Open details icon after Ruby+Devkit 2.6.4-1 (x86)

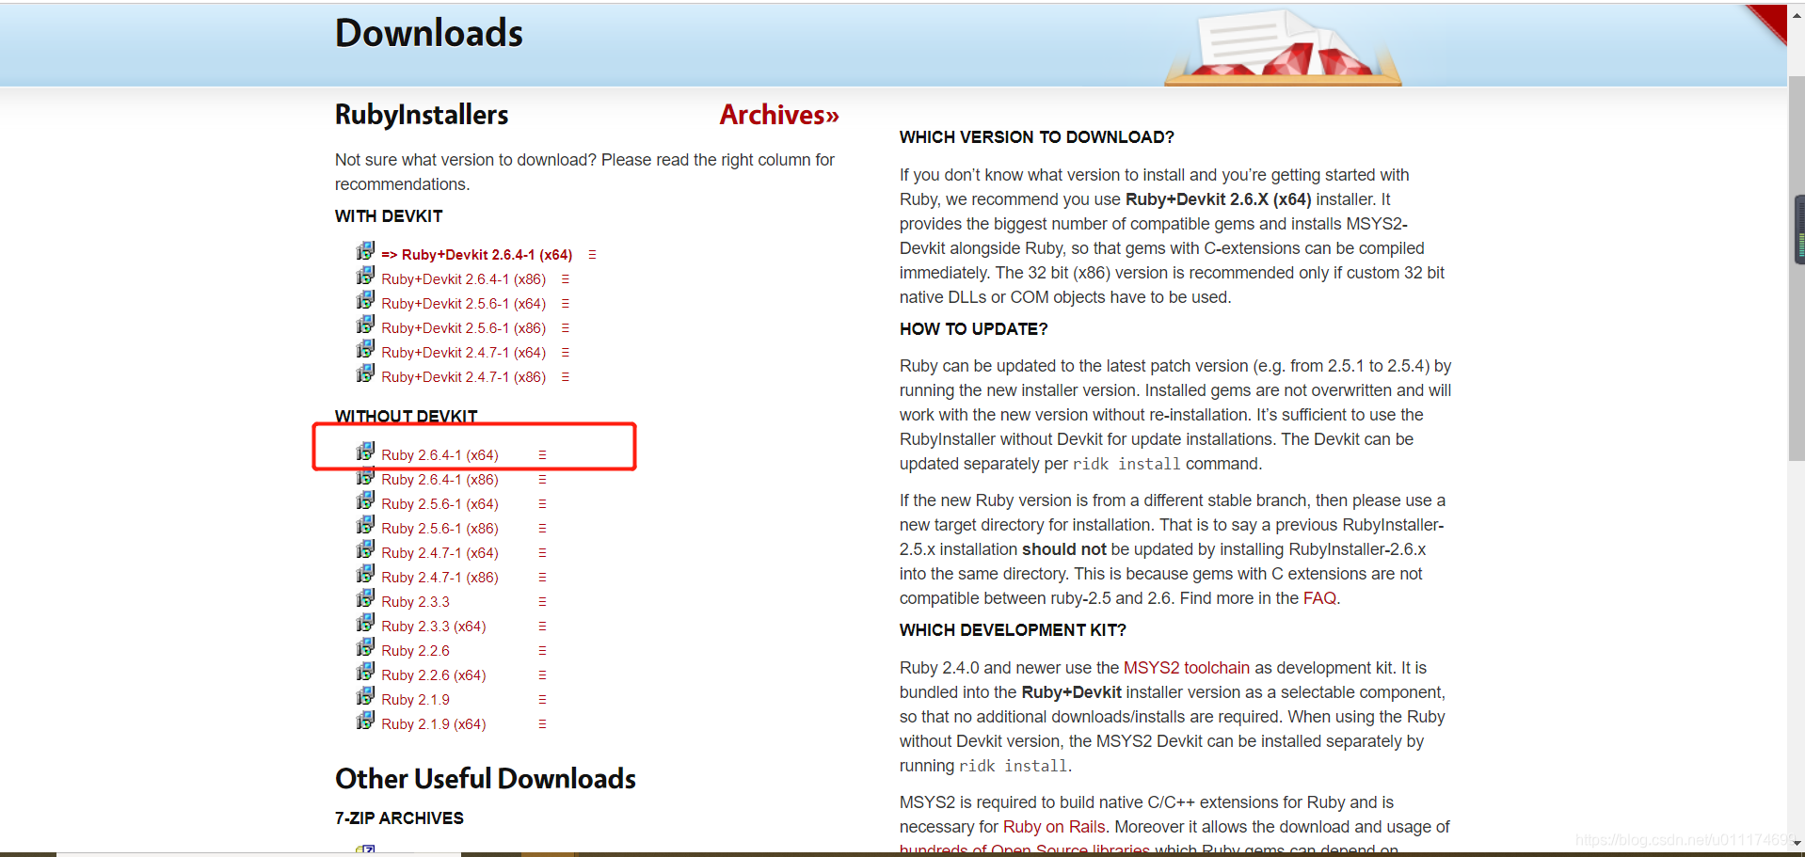(566, 279)
